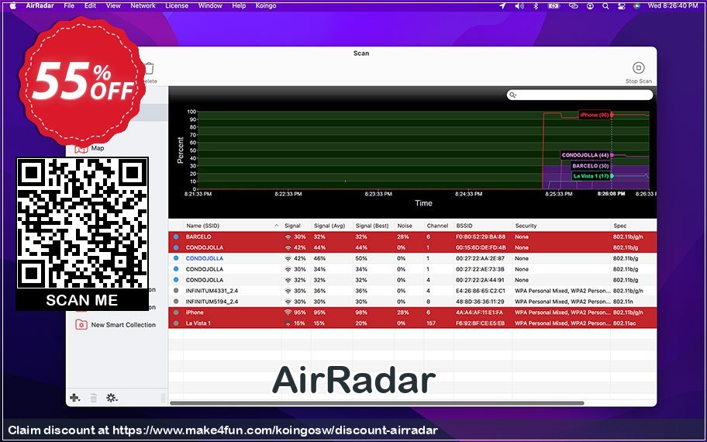This screenshot has width=707, height=442.
Task: Open Control Center in menu bar
Action: click(x=621, y=6)
